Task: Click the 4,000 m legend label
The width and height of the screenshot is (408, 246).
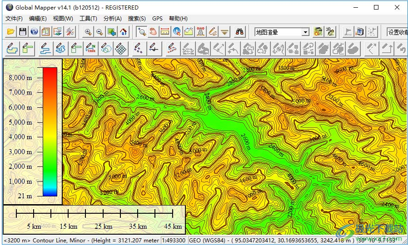Action: coord(20,137)
